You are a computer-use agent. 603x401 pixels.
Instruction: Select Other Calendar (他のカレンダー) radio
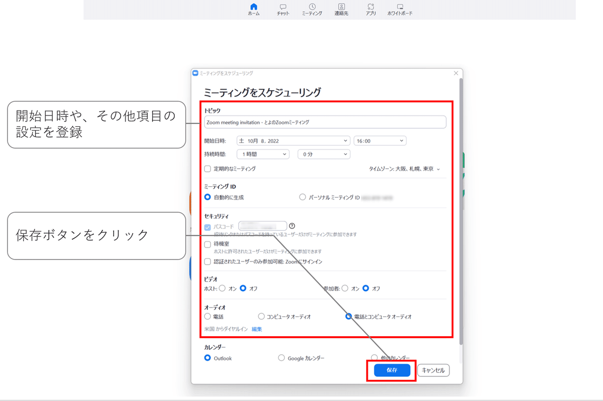pyautogui.click(x=374, y=358)
